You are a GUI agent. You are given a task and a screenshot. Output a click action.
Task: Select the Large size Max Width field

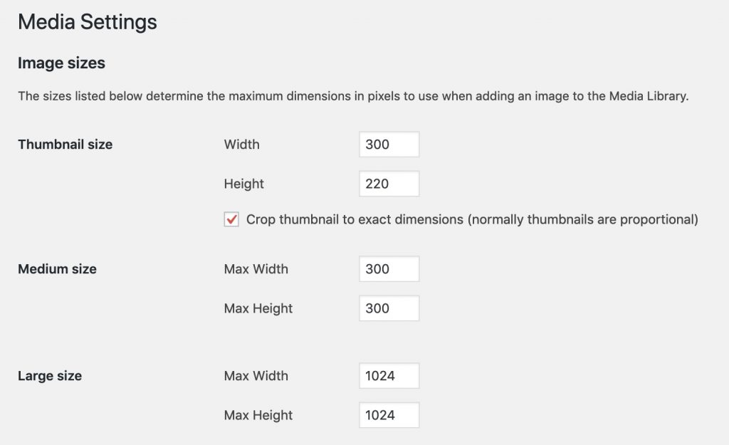tap(389, 376)
